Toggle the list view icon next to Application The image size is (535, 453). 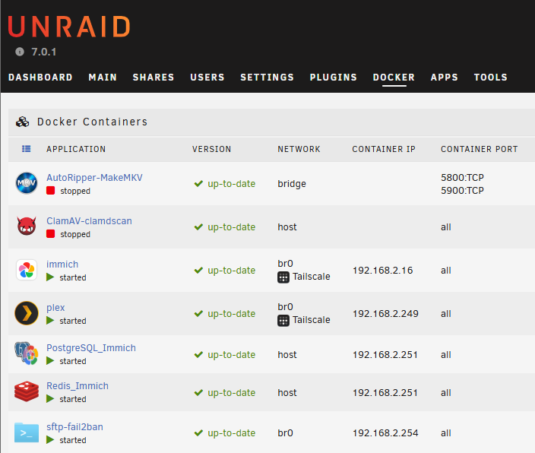tap(27, 149)
